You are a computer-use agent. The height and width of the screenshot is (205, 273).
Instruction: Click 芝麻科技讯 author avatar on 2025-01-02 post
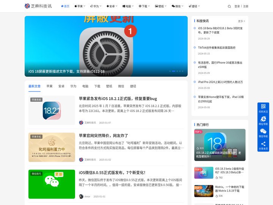81,159
